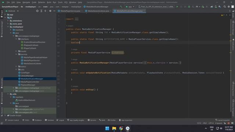235x132 pixels.
Task: Open the Android project view dropdown
Action: pos(12,11)
